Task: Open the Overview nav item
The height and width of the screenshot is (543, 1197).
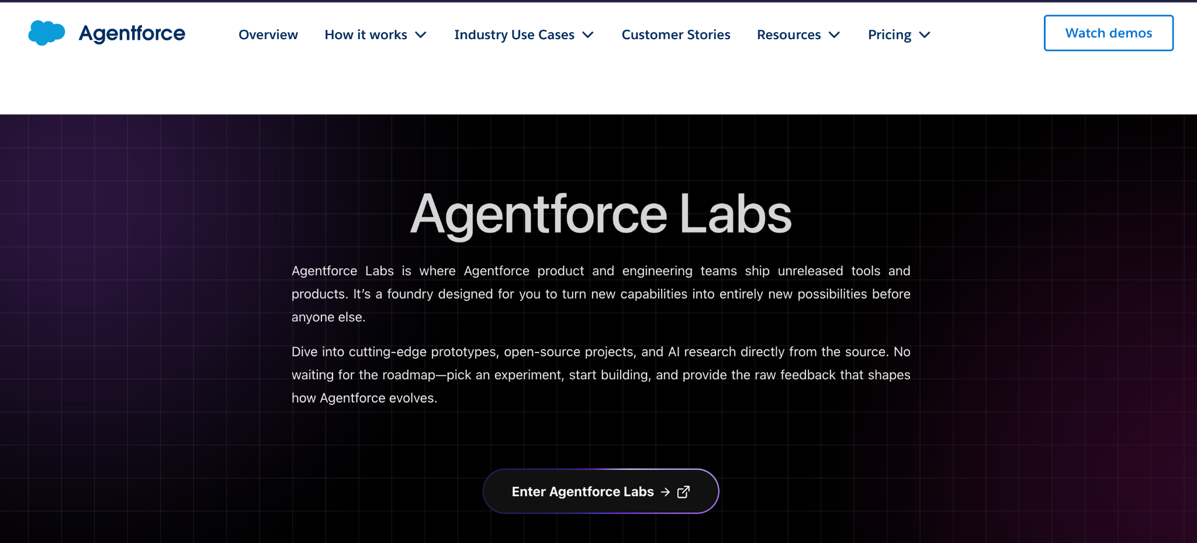Action: click(x=268, y=34)
